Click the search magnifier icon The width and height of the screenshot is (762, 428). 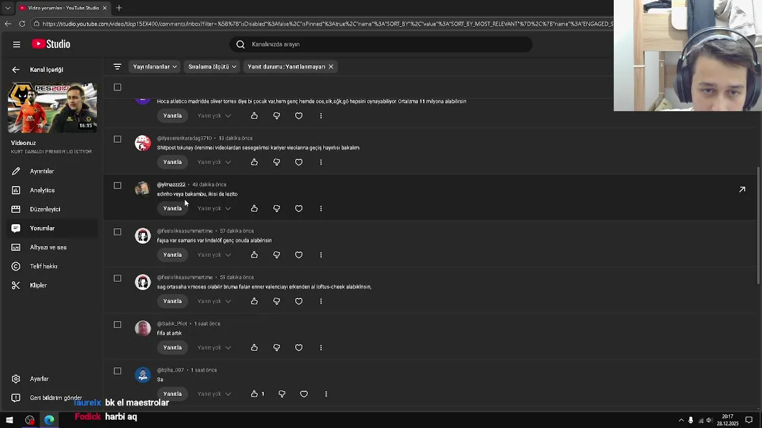pyautogui.click(x=241, y=44)
